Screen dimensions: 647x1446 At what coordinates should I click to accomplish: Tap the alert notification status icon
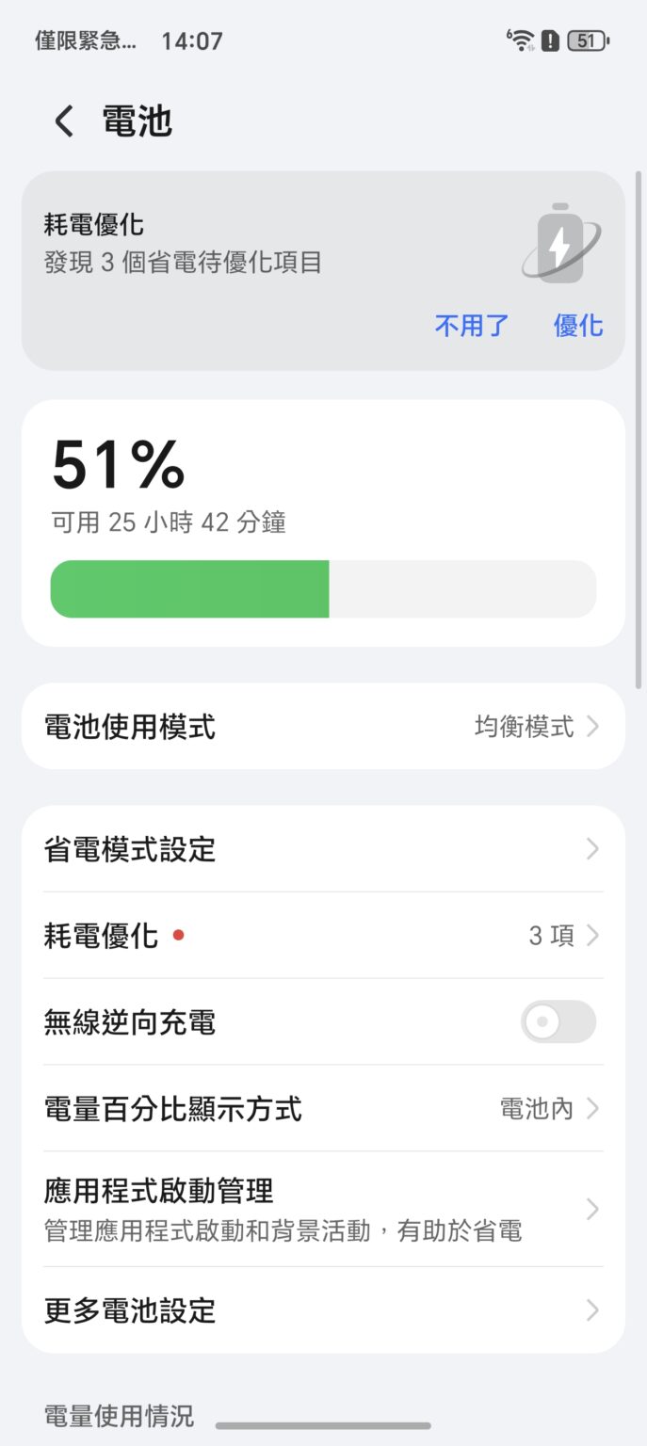tap(551, 40)
